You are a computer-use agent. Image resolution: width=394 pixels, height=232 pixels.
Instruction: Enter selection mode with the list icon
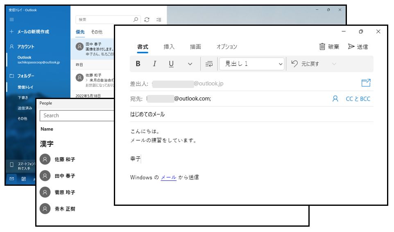tap(159, 19)
